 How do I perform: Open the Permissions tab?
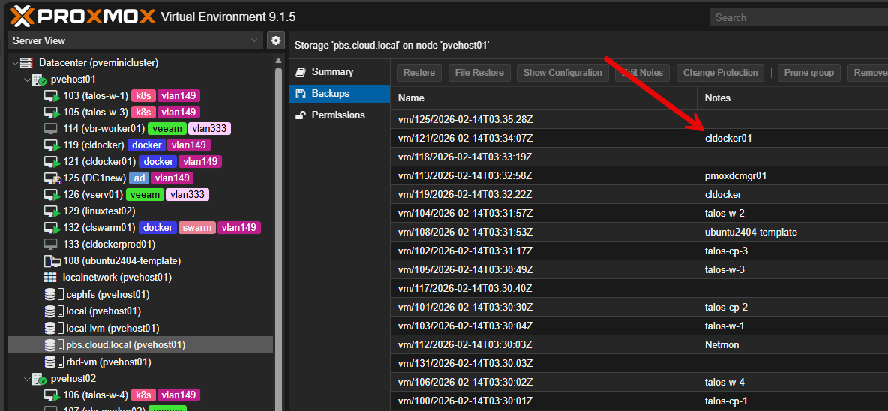[339, 115]
